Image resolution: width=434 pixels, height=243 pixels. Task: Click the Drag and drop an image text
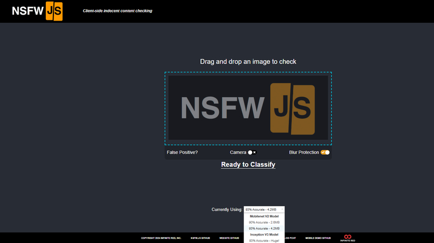[248, 62]
